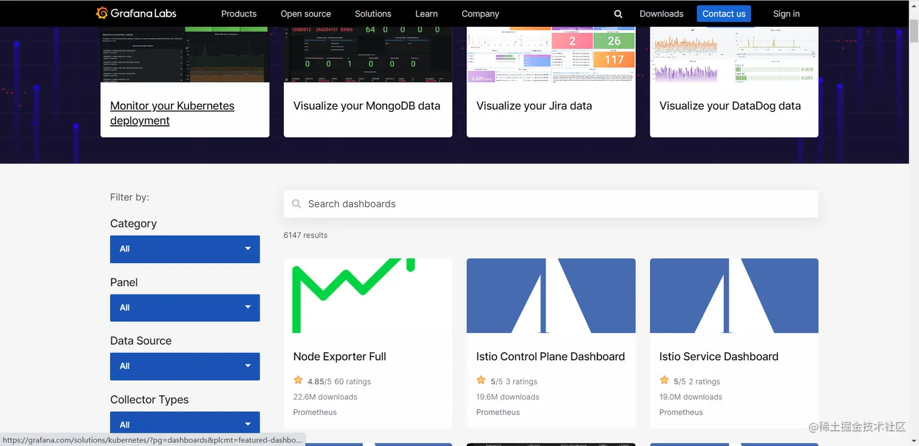The width and height of the screenshot is (919, 446).
Task: Expand the Data Source filter dropdown
Action: 185,366
